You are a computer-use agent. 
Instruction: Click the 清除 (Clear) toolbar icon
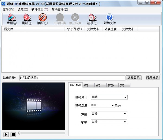pyautogui.click(x=42, y=18)
